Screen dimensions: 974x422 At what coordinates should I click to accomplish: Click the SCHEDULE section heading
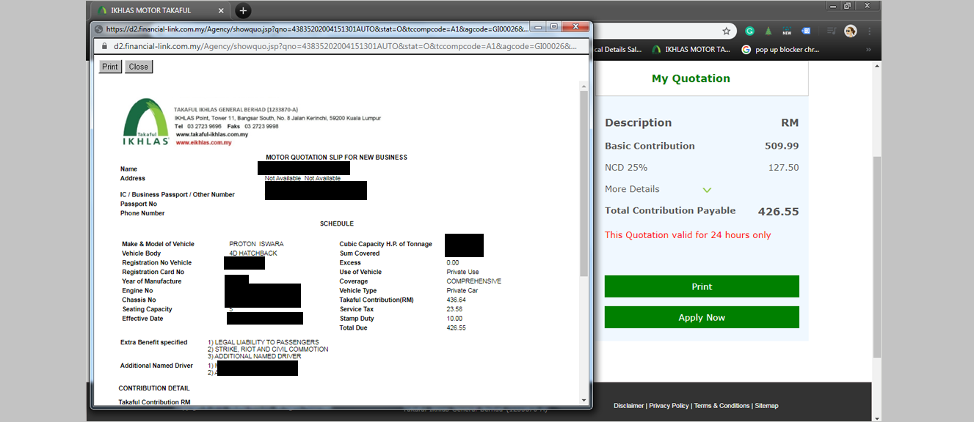pos(337,223)
